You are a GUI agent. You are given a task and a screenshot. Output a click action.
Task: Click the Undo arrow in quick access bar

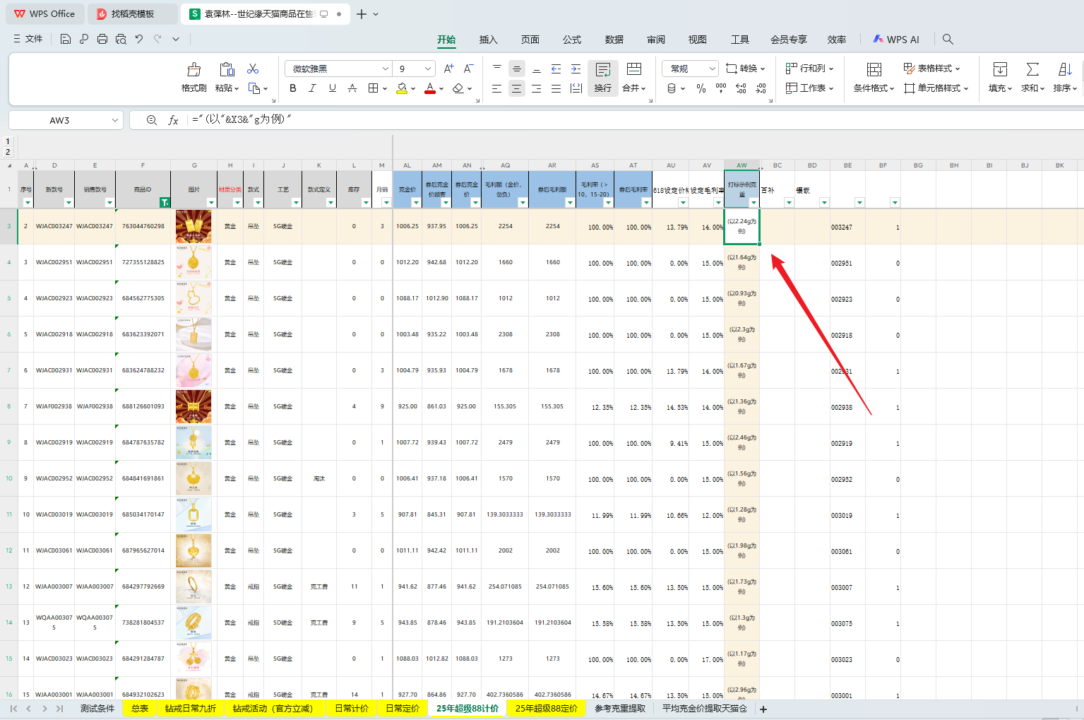click(139, 39)
